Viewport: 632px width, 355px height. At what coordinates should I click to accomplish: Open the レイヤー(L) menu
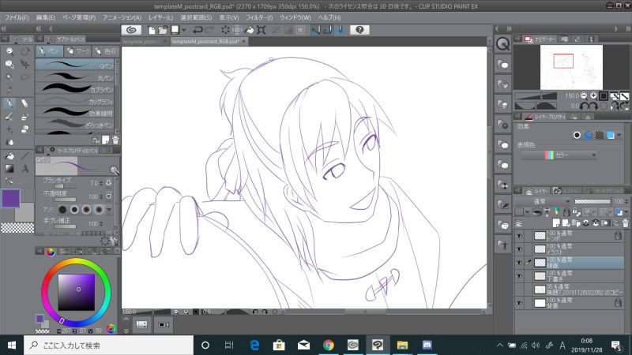[x=160, y=17]
